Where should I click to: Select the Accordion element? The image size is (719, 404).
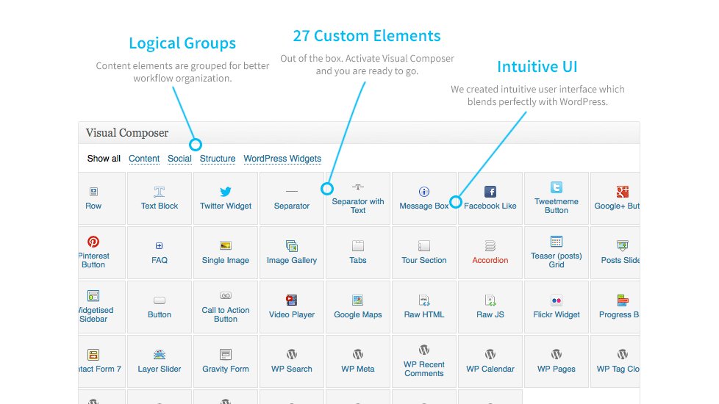(x=490, y=253)
